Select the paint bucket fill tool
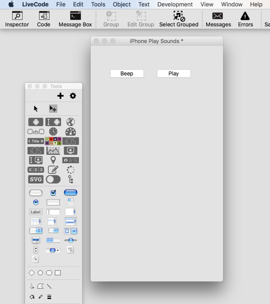The height and width of the screenshot is (304, 270). click(x=32, y=297)
